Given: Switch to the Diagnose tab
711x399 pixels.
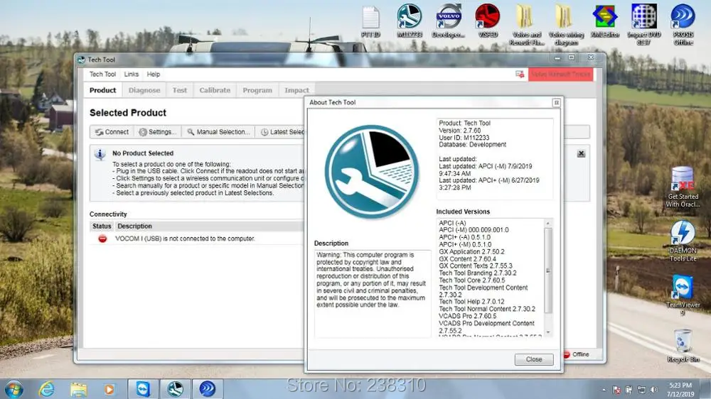Looking at the screenshot, I should (x=144, y=90).
